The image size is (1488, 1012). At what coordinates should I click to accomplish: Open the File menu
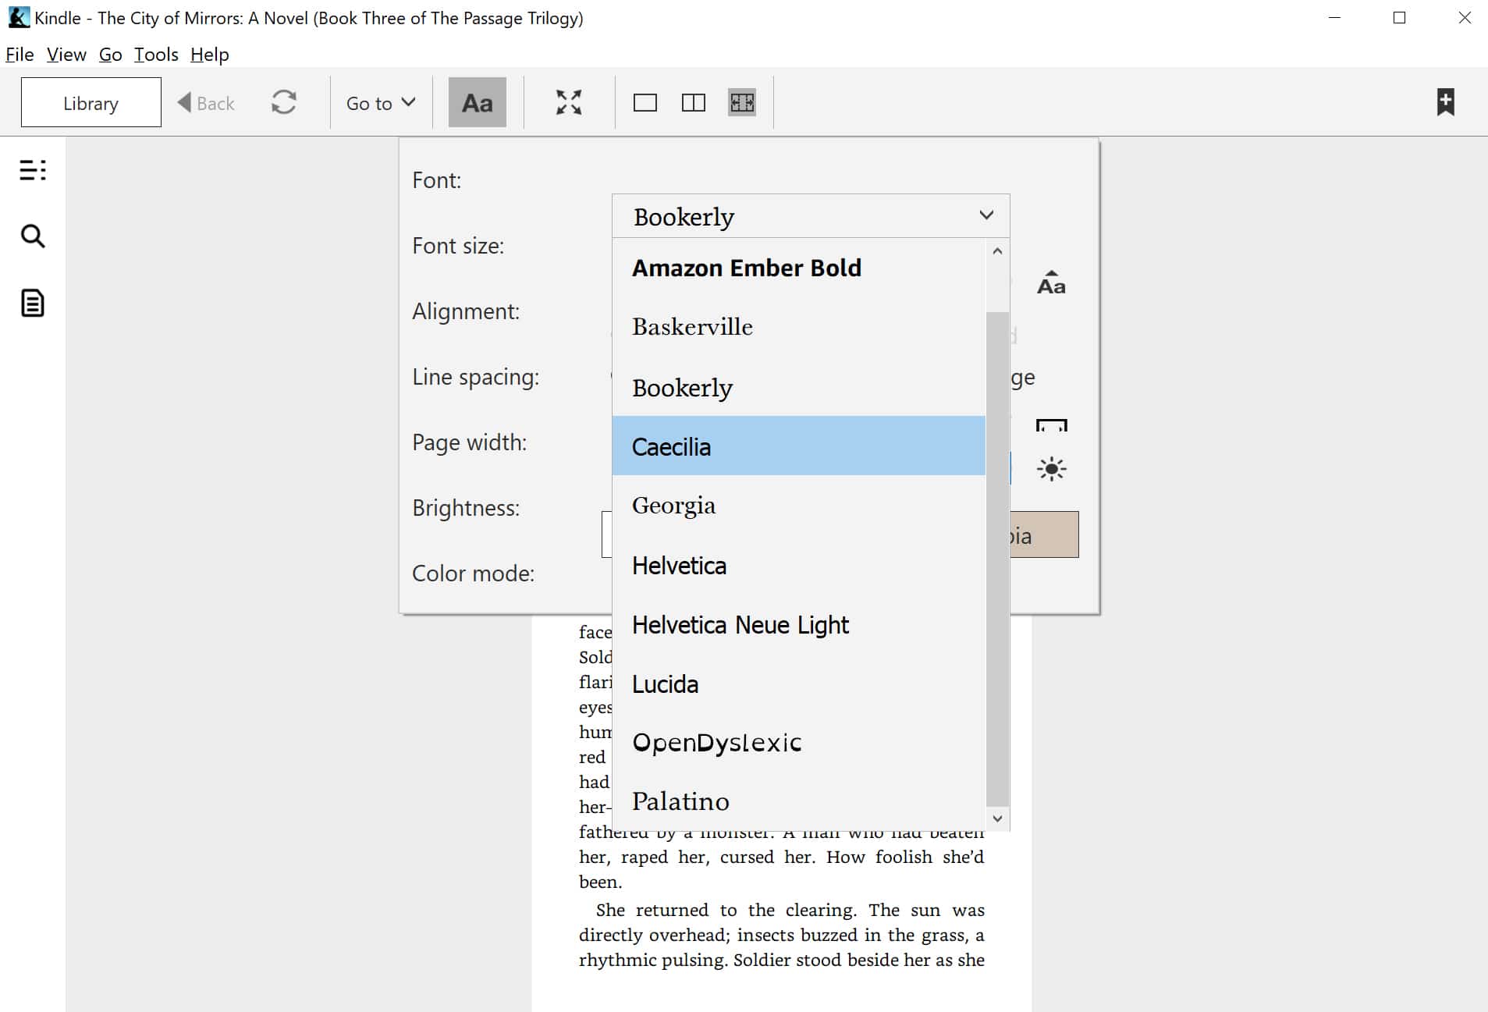[x=20, y=55]
